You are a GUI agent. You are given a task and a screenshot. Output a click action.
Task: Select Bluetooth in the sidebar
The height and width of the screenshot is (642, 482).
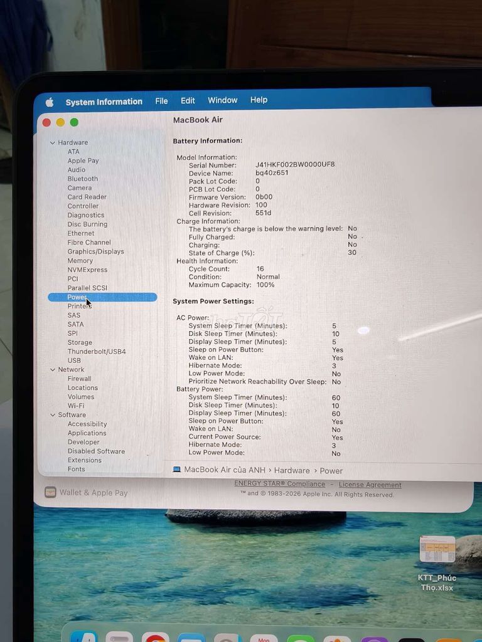click(83, 179)
